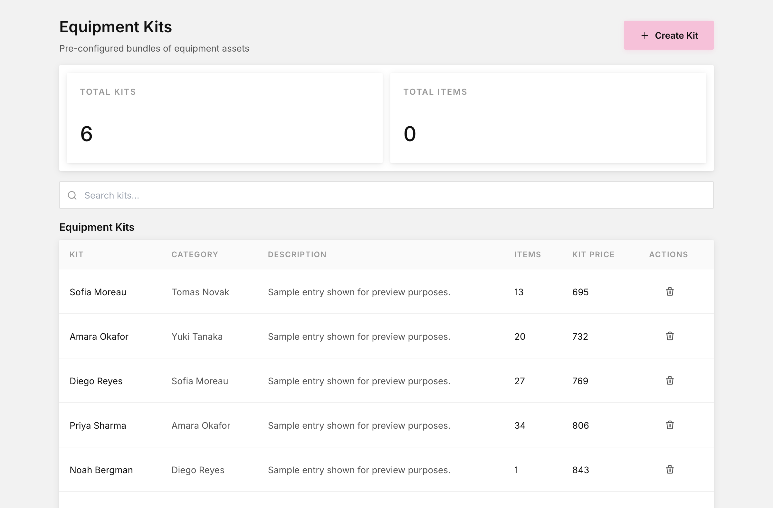The width and height of the screenshot is (773, 508).
Task: Click the Actions column header
Action: [x=668, y=255]
